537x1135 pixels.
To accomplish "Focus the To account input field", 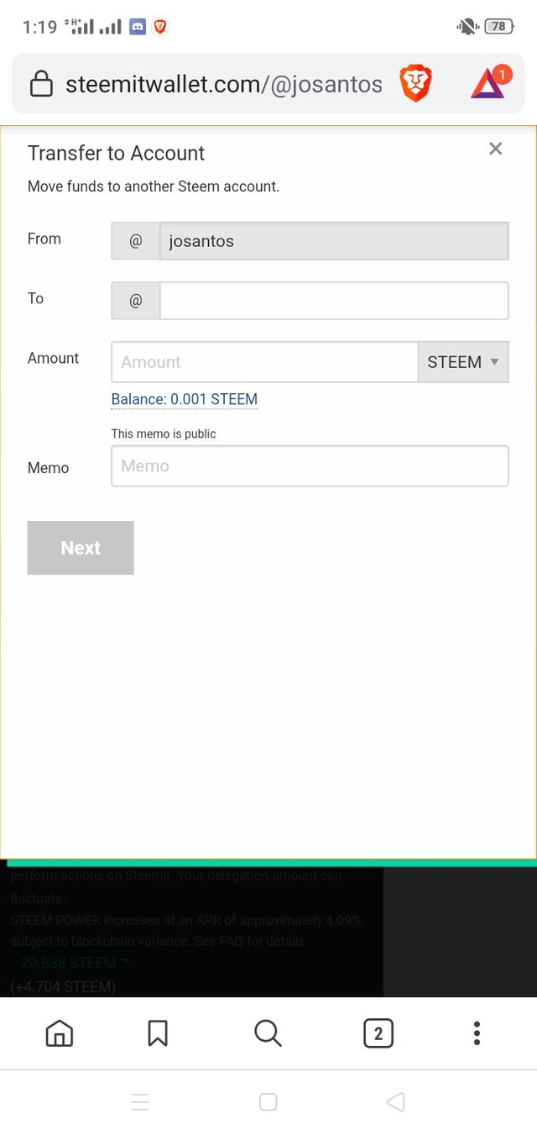I will pos(334,301).
